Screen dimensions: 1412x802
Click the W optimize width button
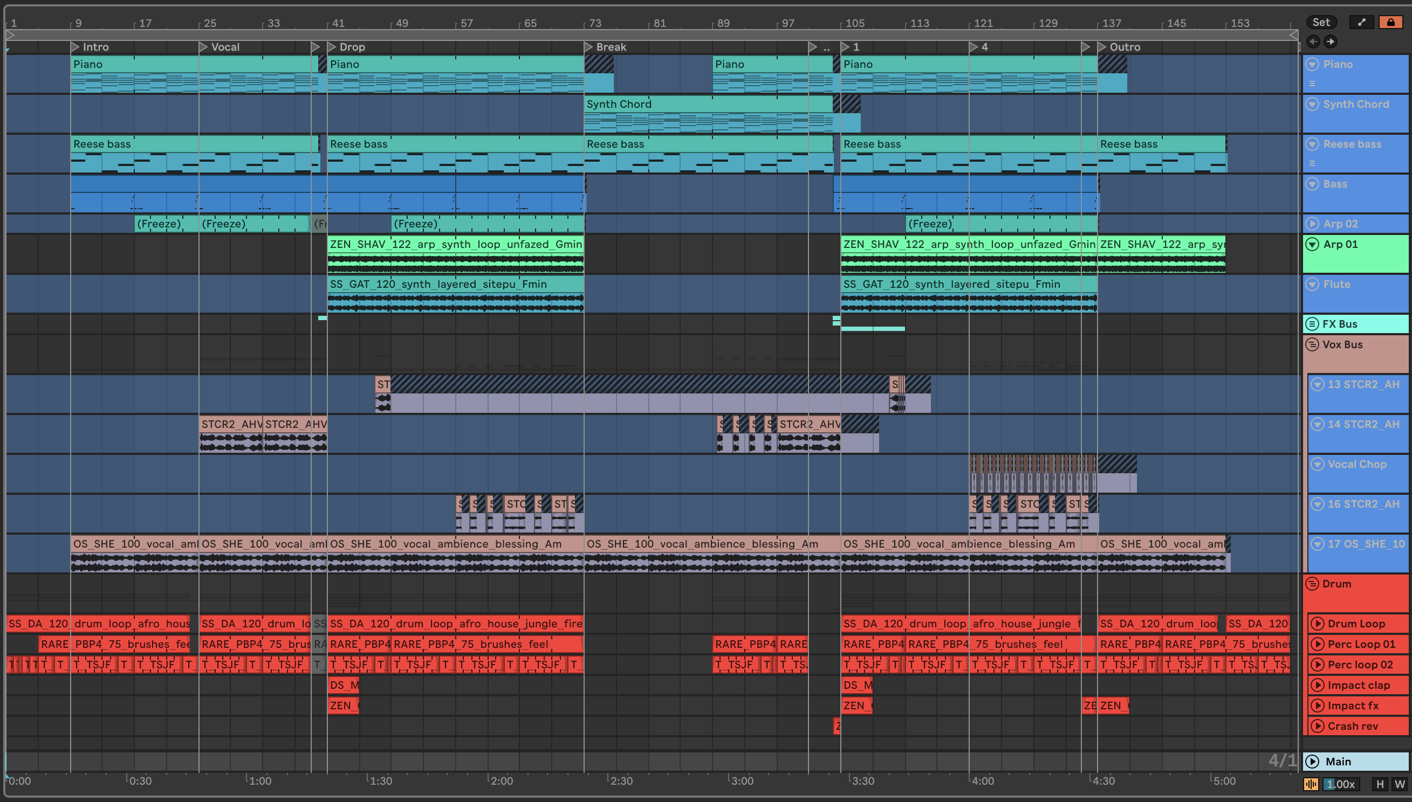[x=1399, y=784]
